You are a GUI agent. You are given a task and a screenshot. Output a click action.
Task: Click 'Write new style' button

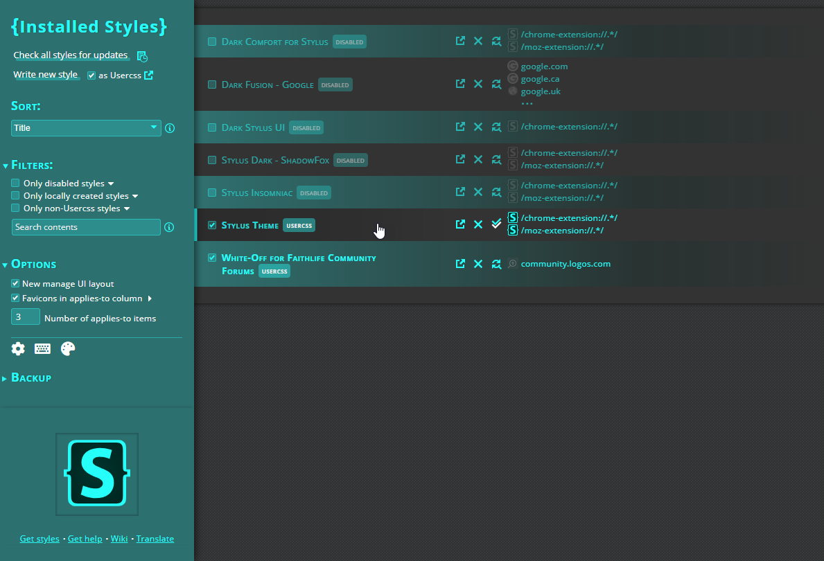click(46, 75)
